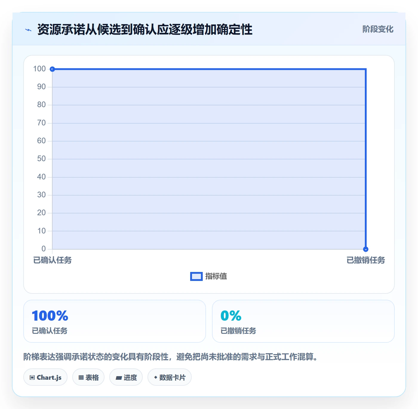
Task: Toggle the 指标值 legend color box
Action: (196, 276)
